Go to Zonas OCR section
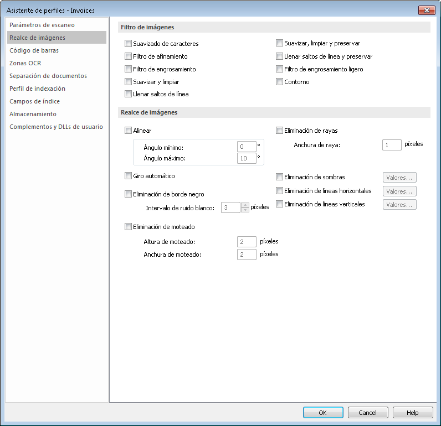Screen dimensions: 441x426 point(25,63)
